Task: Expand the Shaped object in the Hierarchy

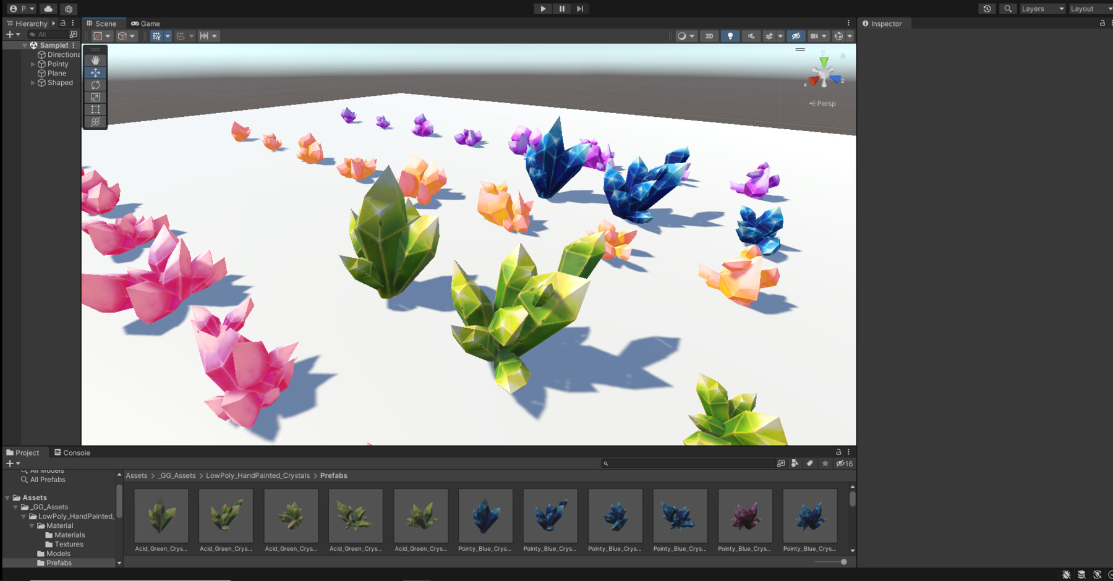Action: click(32, 82)
